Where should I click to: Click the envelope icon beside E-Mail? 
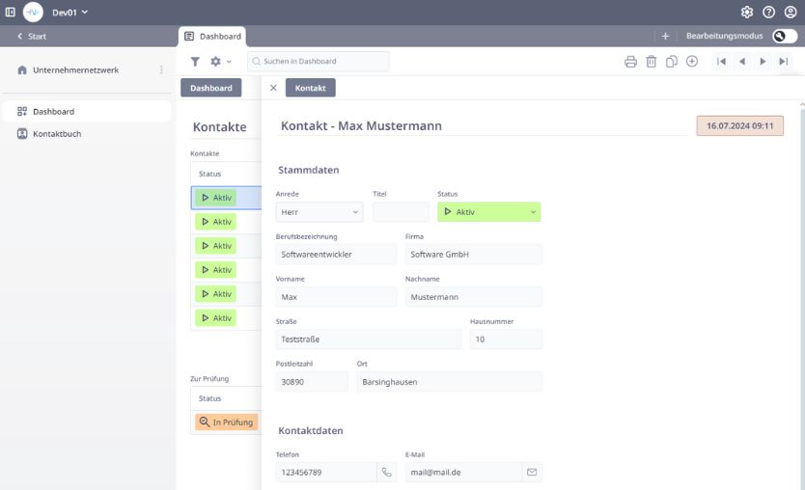(x=531, y=473)
